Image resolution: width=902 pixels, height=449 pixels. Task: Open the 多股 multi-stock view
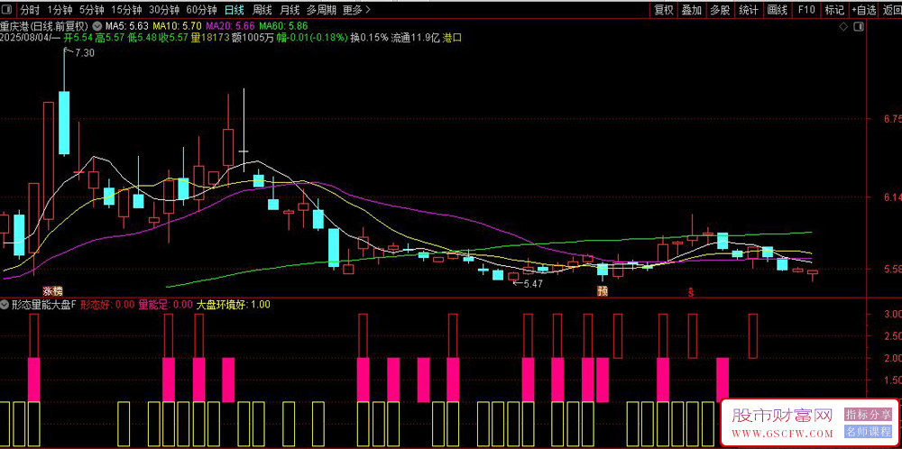(720, 10)
